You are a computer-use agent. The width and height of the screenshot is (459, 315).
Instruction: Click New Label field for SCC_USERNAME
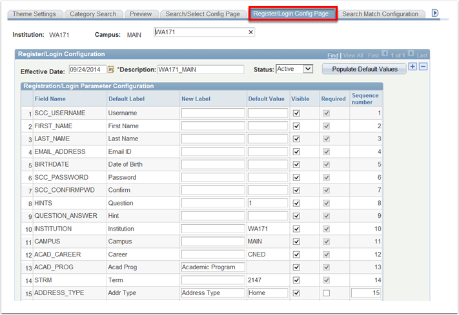click(x=213, y=113)
